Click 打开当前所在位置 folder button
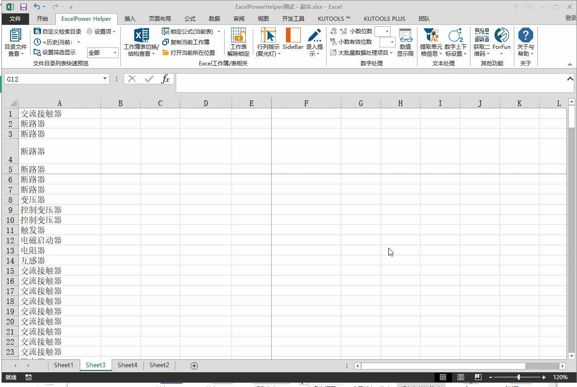This screenshot has height=387, width=577. 189,53
